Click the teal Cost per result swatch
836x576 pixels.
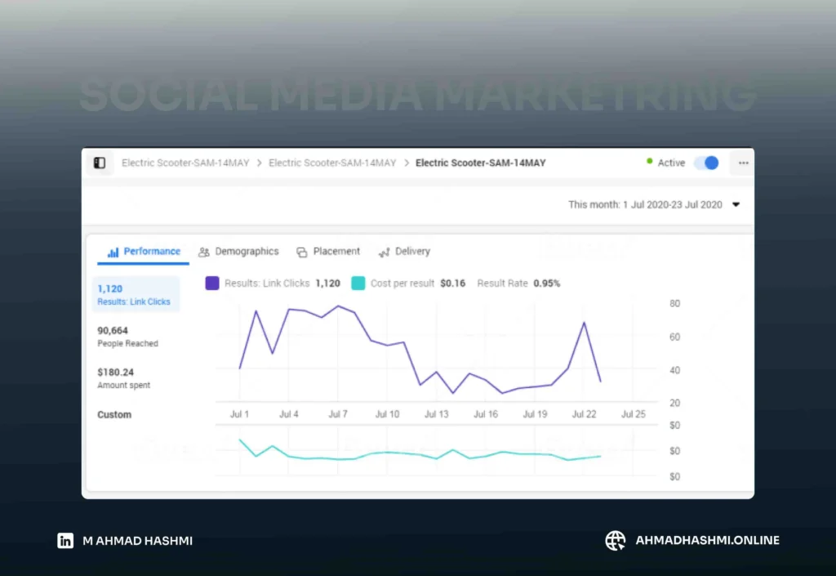(358, 284)
